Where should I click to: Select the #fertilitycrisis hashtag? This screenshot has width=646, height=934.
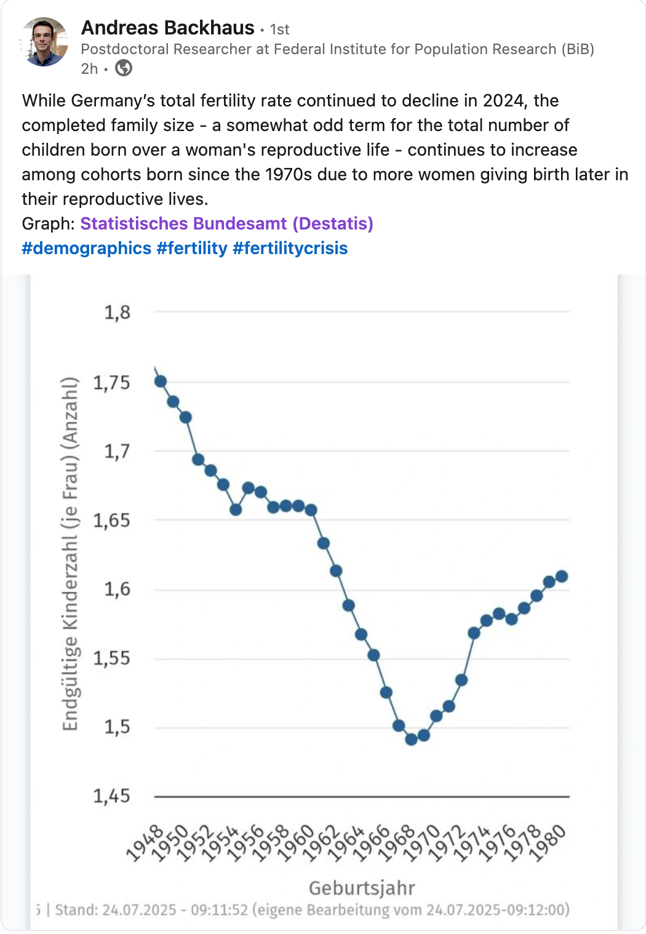(x=290, y=248)
